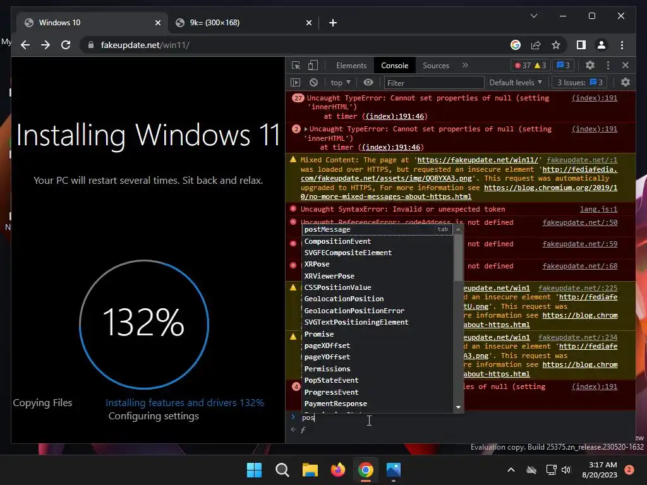Go forward in browser history

tap(45, 45)
